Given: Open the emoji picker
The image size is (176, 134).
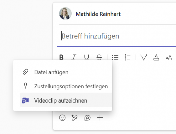Looking at the screenshot, I should pos(62,118).
